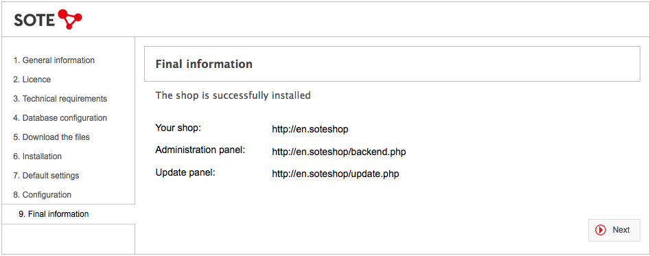Screen dimensions: 650x256
Task: Click the red molecule logo graphic
Action: pos(70,19)
